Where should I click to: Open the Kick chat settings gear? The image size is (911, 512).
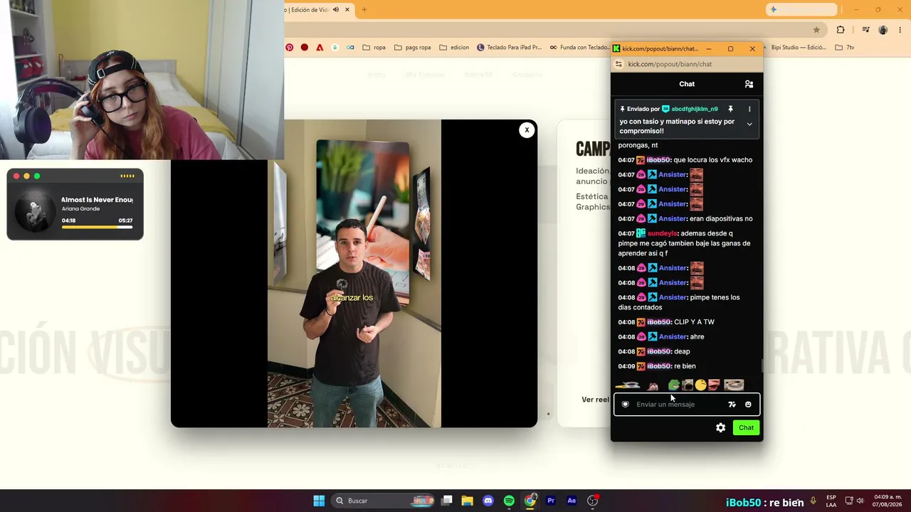pyautogui.click(x=721, y=427)
